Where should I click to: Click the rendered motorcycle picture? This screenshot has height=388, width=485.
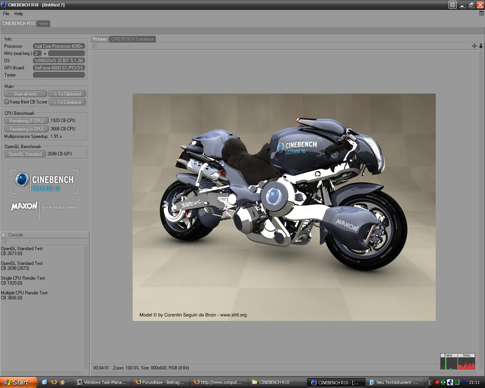pos(284,207)
